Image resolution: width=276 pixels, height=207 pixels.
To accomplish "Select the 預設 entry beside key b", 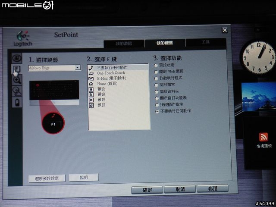I will 101,94.
